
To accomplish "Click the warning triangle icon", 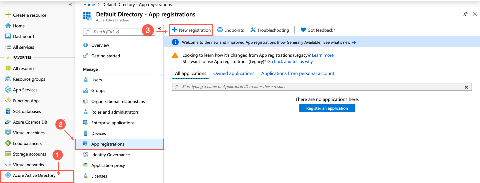I will pos(175,55).
